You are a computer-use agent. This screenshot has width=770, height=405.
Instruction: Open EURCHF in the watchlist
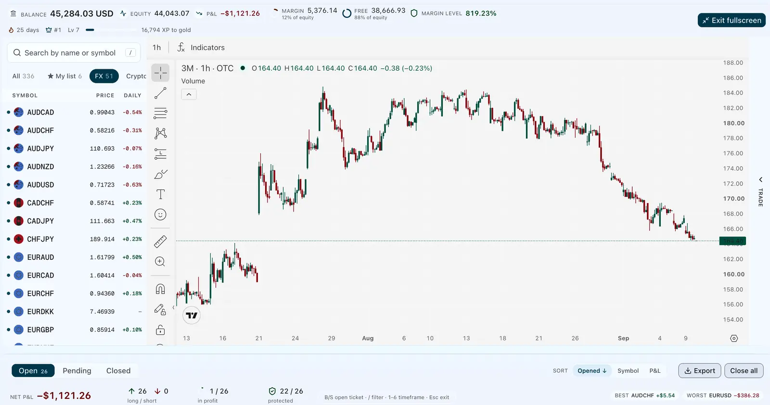(74, 293)
